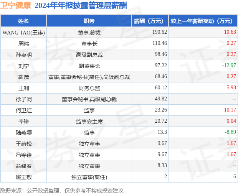Select the name 何卫红

[23, 110]
